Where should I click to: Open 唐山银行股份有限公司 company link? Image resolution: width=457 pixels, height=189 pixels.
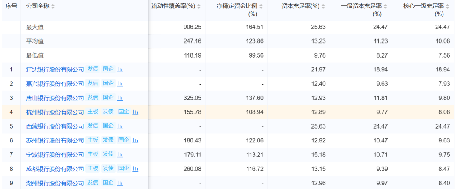(55, 98)
